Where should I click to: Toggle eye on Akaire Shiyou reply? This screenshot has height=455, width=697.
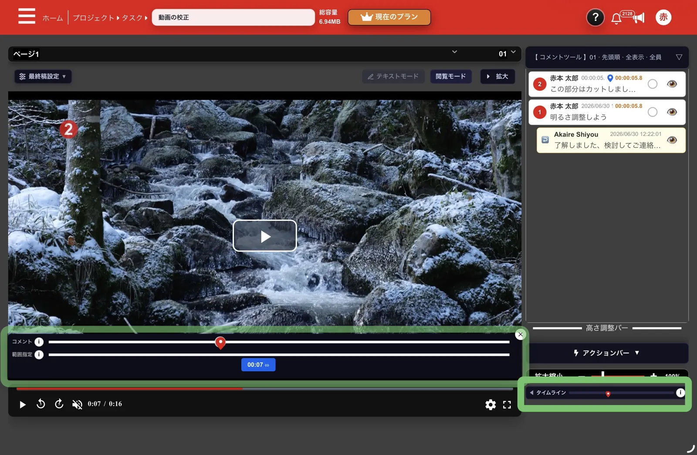pyautogui.click(x=672, y=140)
